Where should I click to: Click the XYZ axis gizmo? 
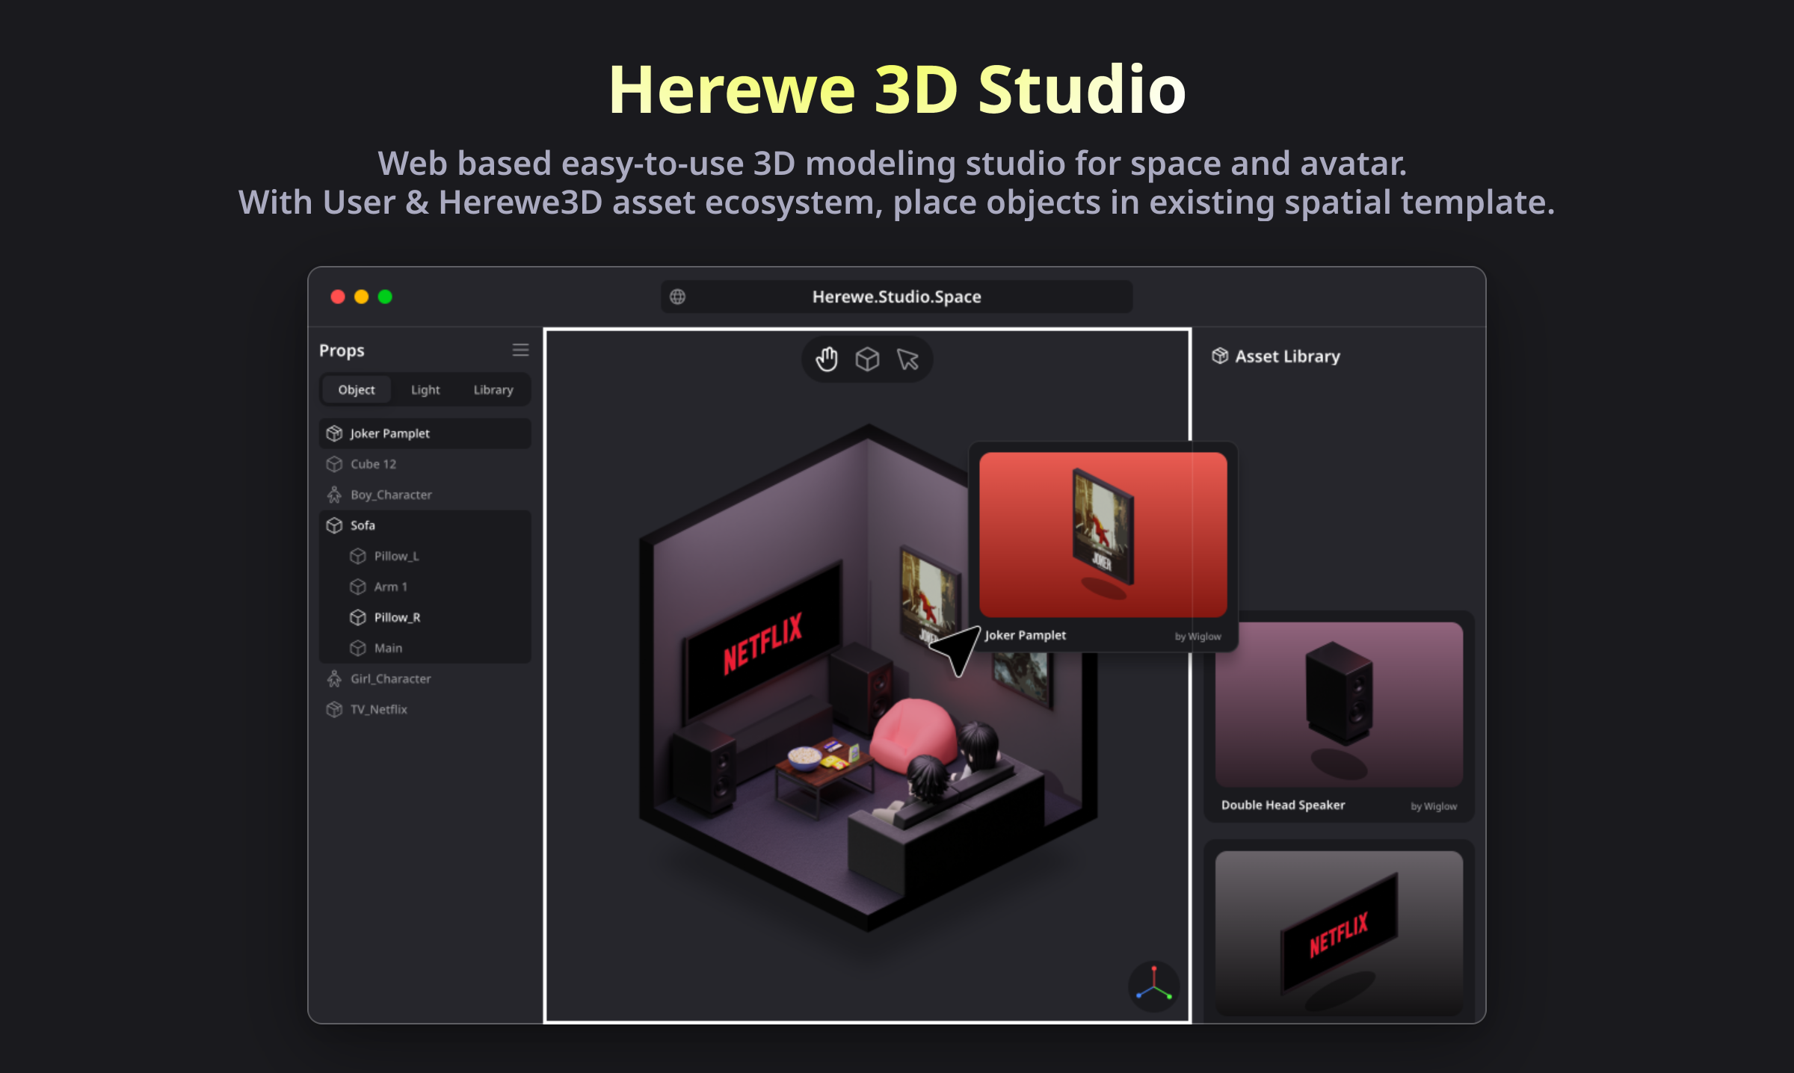(x=1153, y=986)
